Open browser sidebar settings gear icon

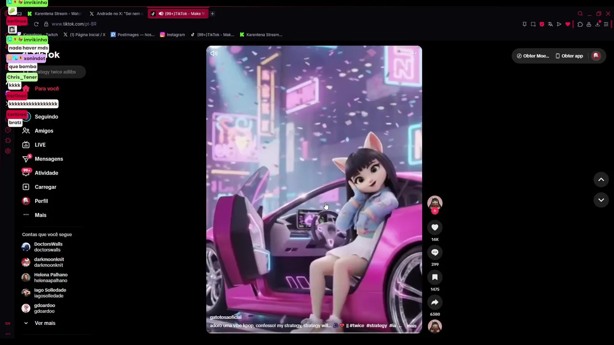pyautogui.click(x=8, y=151)
